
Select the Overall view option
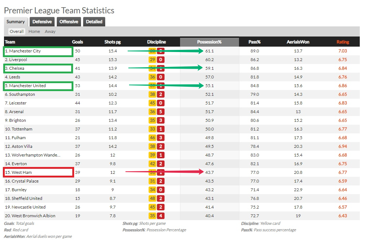[x=17, y=31]
